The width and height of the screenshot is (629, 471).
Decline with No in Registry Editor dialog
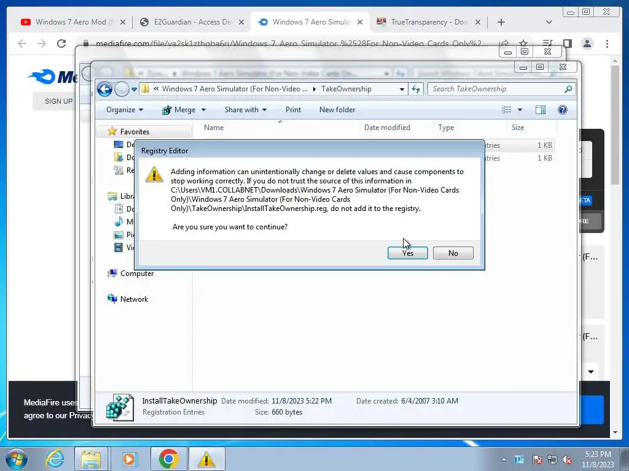(453, 253)
